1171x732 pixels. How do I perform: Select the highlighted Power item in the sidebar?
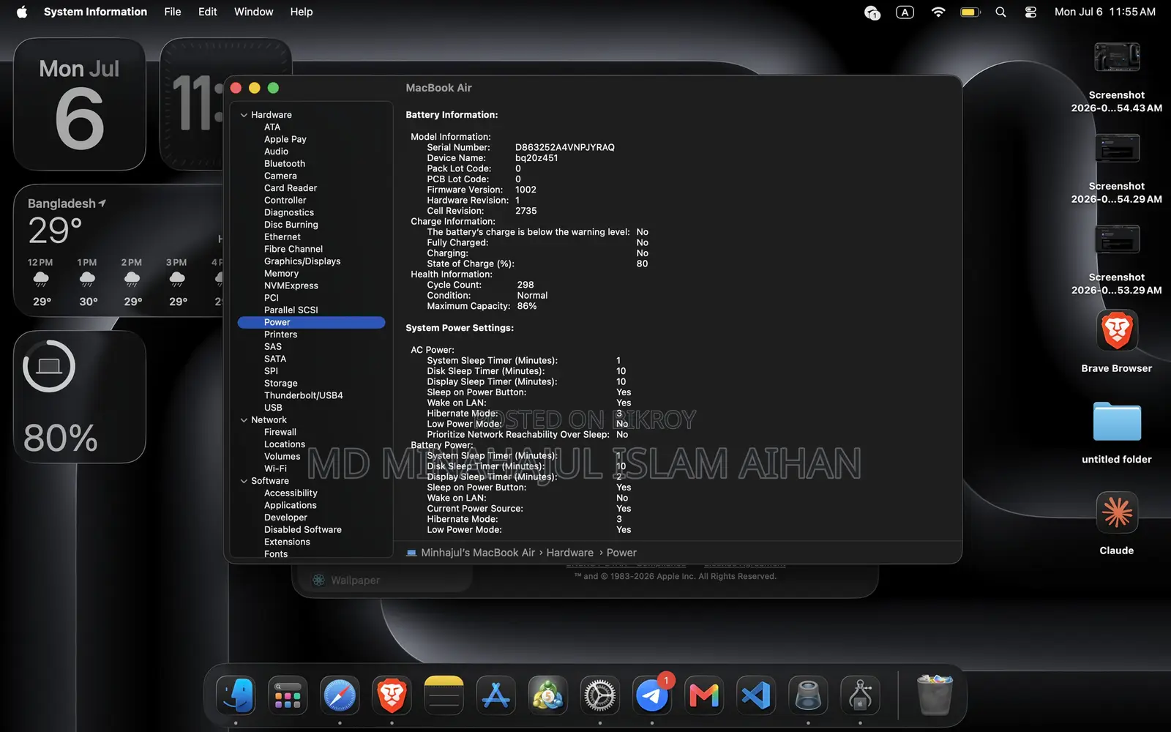tap(311, 322)
